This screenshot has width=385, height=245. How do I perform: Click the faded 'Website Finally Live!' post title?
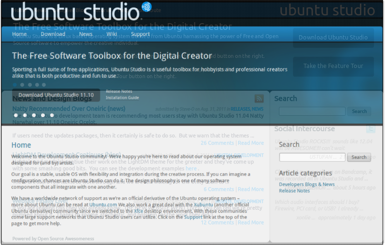pyautogui.click(x=40, y=201)
